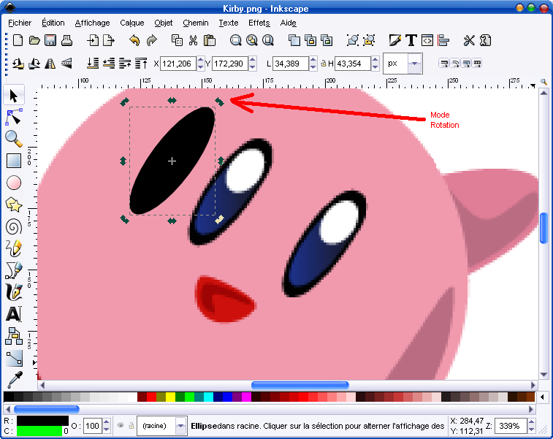Image resolution: width=553 pixels, height=439 pixels.
Task: Select the Star and polygon tool
Action: point(14,205)
